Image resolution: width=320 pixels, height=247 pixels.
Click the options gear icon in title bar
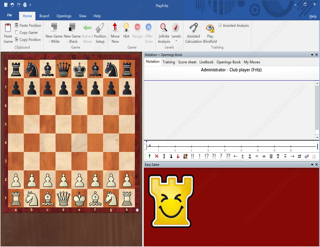coord(25,5)
